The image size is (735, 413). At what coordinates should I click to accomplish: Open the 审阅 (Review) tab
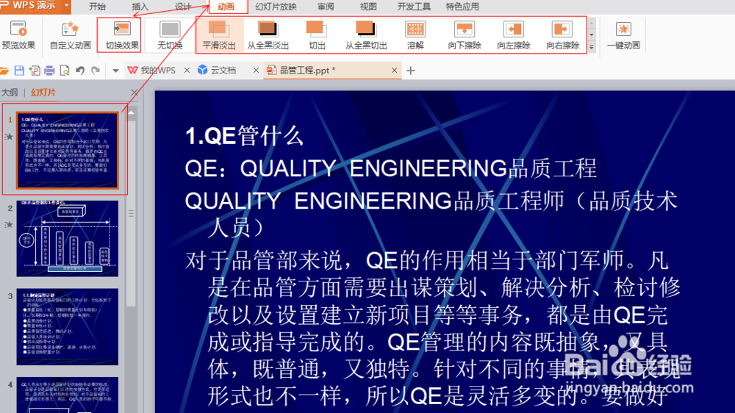coord(326,7)
